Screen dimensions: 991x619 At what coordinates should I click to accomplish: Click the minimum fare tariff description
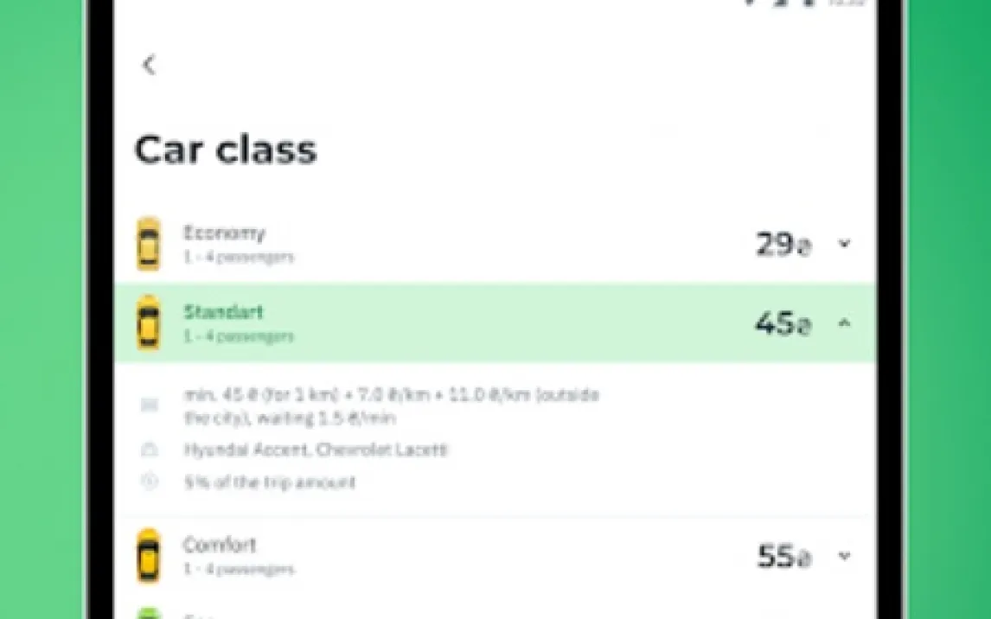pyautogui.click(x=391, y=406)
